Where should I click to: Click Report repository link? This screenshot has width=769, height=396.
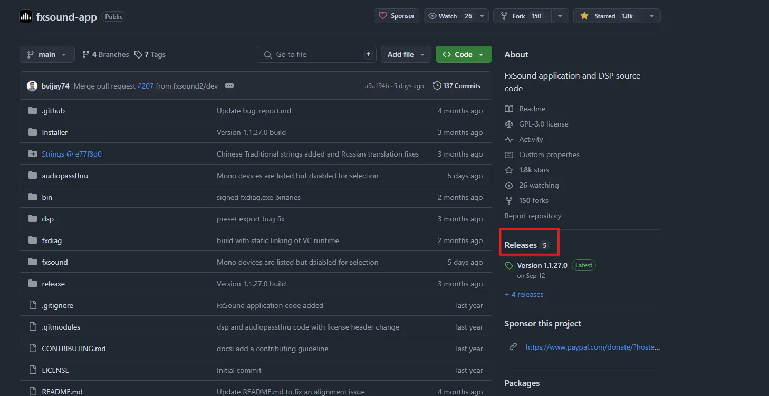click(533, 216)
